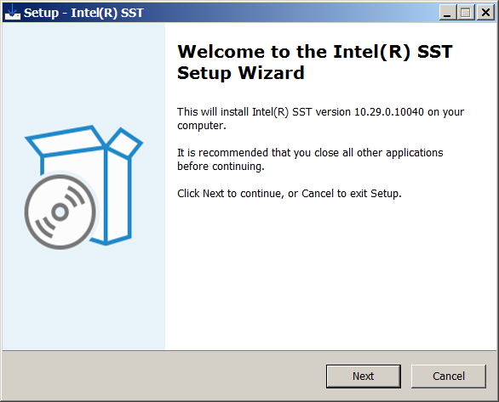Click the disc's center hole

60,212
